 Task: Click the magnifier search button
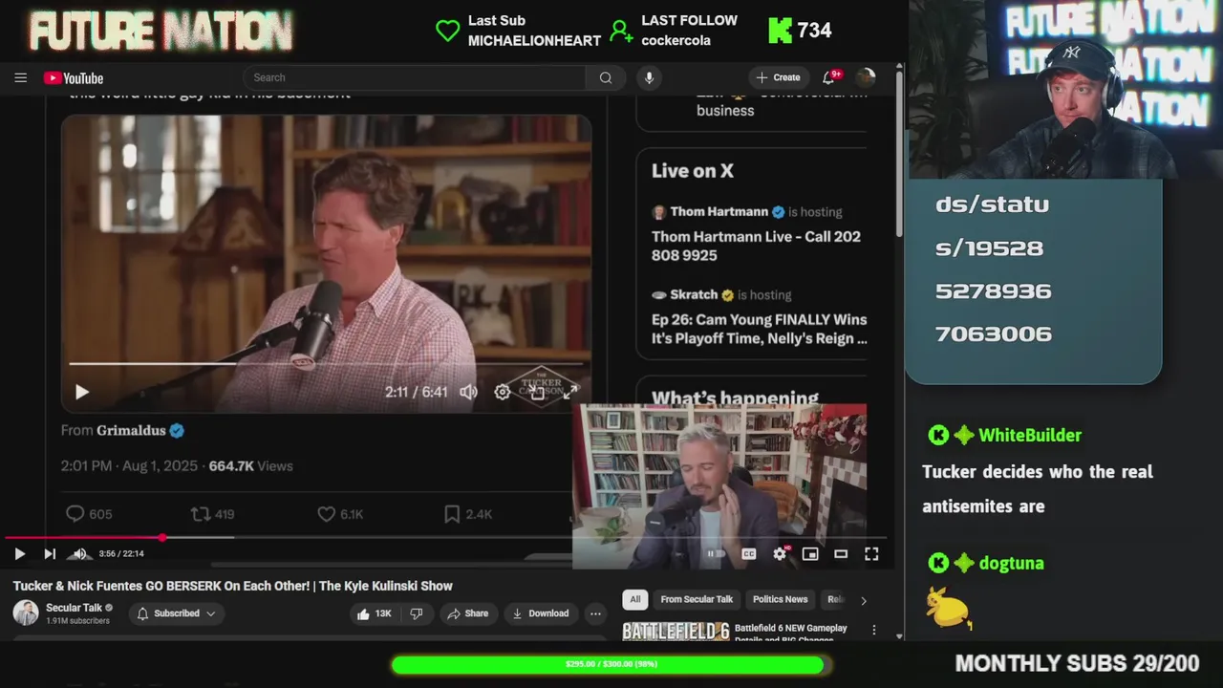[606, 77]
